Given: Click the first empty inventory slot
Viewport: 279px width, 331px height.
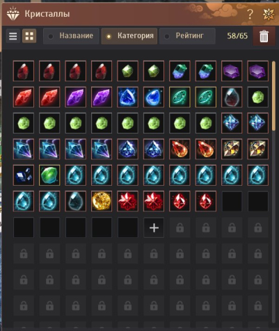Looking at the screenshot, I should (232, 201).
